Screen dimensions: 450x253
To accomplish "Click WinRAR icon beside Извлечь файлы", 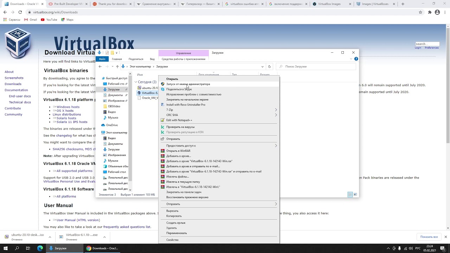I will coord(162,177).
